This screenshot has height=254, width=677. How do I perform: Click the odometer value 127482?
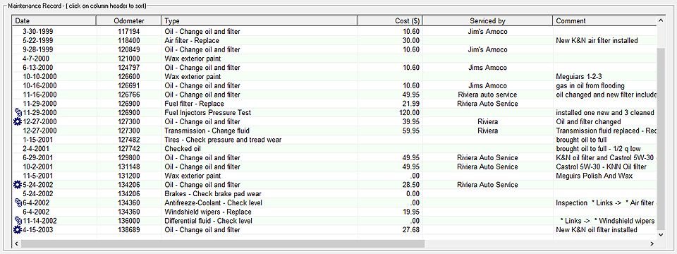[x=128, y=140]
